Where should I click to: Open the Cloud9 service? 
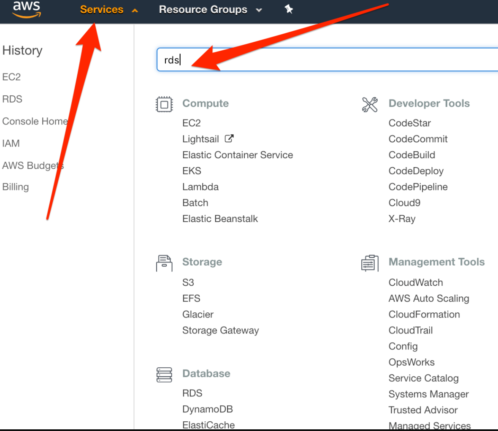coord(404,203)
